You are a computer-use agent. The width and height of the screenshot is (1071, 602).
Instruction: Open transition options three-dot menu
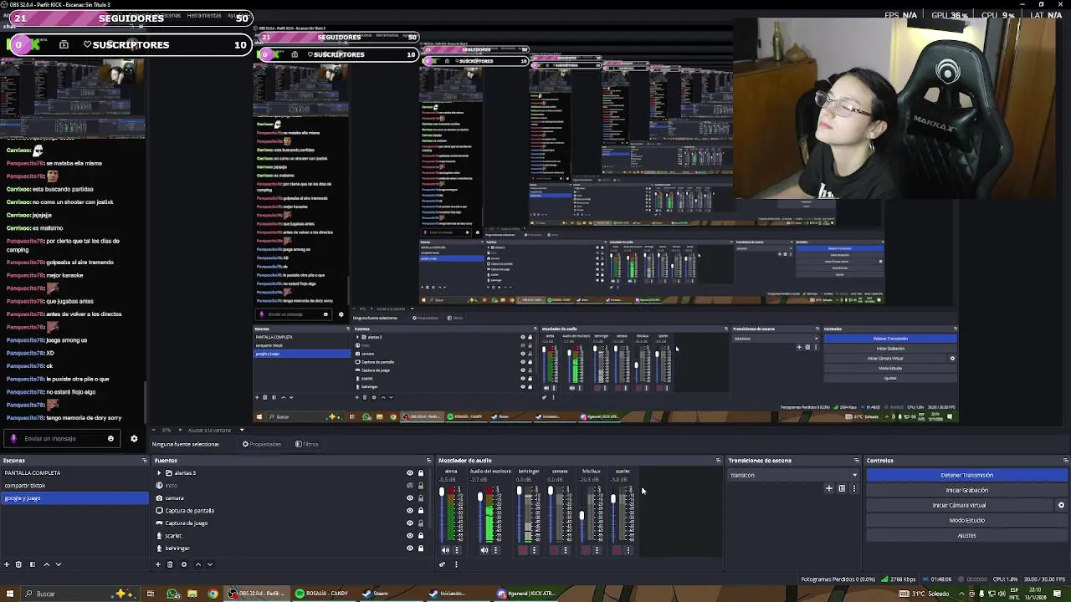coord(853,488)
